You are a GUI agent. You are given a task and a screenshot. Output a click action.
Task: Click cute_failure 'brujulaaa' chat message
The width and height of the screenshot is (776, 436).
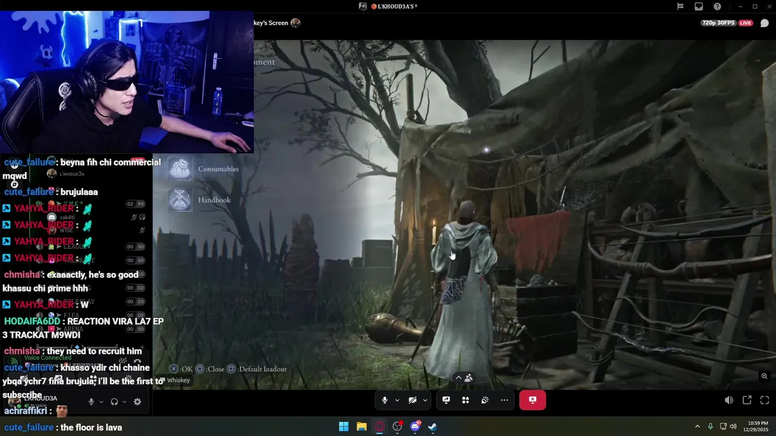pyautogui.click(x=51, y=192)
